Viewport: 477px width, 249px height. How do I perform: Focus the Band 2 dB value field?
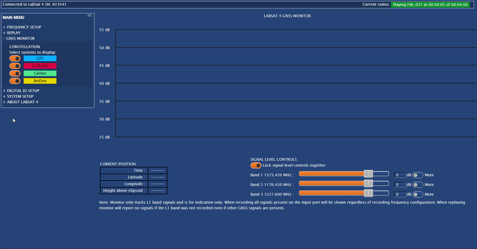pos(400,185)
